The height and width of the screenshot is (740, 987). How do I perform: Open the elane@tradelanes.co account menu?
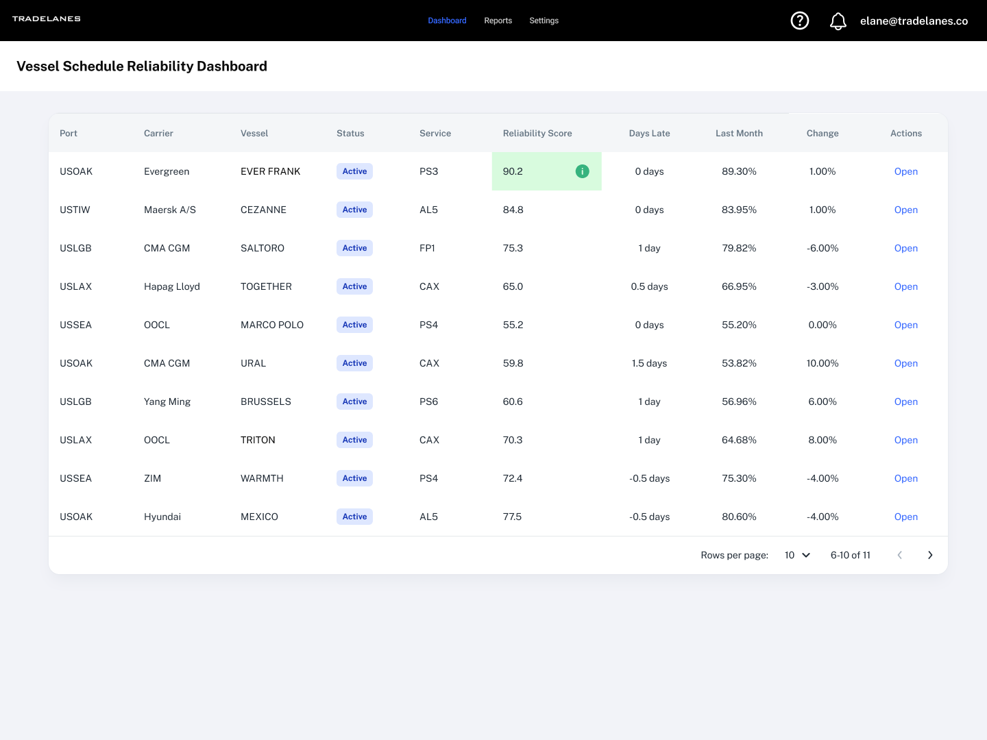click(914, 21)
